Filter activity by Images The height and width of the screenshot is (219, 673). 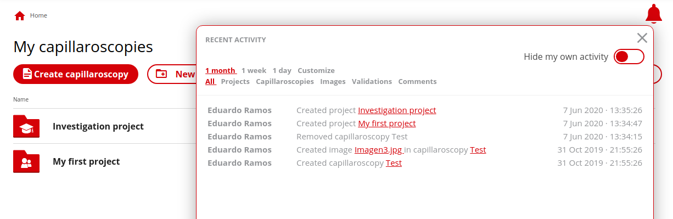pyautogui.click(x=333, y=81)
